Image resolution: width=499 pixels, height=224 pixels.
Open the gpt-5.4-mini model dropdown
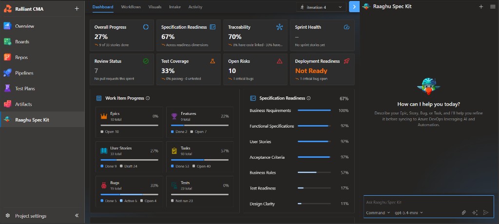[409, 212]
